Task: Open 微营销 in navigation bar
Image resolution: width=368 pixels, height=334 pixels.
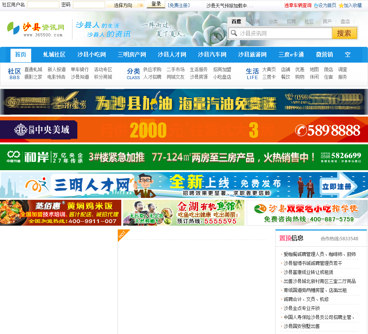Action: 324,55
